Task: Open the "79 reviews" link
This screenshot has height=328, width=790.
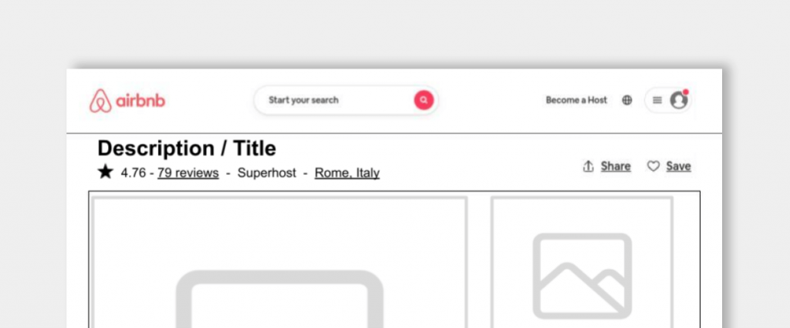Action: coord(188,173)
